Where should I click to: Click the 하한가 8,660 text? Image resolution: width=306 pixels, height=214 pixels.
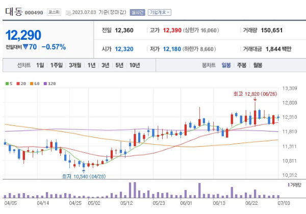coord(199,49)
